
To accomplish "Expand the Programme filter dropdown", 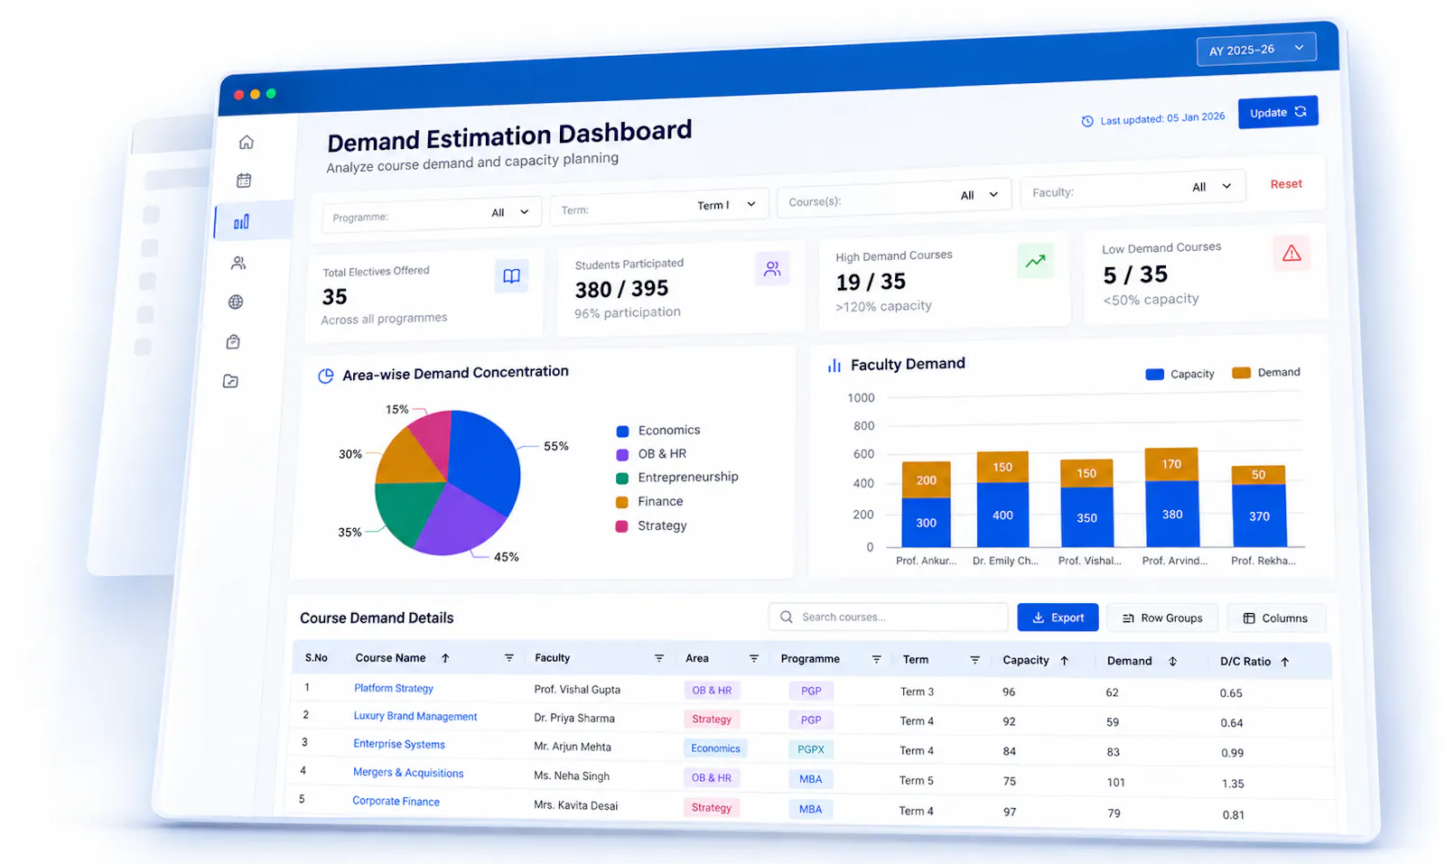I will [432, 214].
